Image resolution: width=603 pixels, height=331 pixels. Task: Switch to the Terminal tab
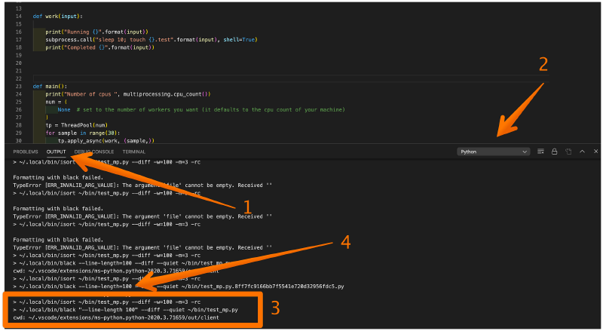click(134, 152)
